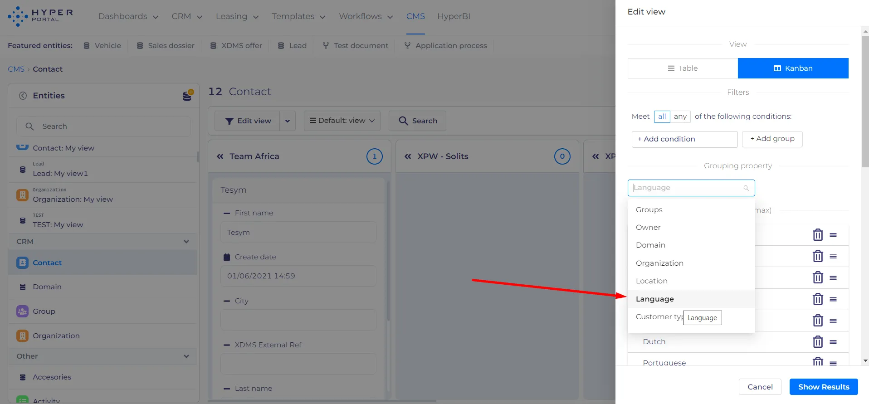Cancel the Edit view panel

[x=760, y=387]
